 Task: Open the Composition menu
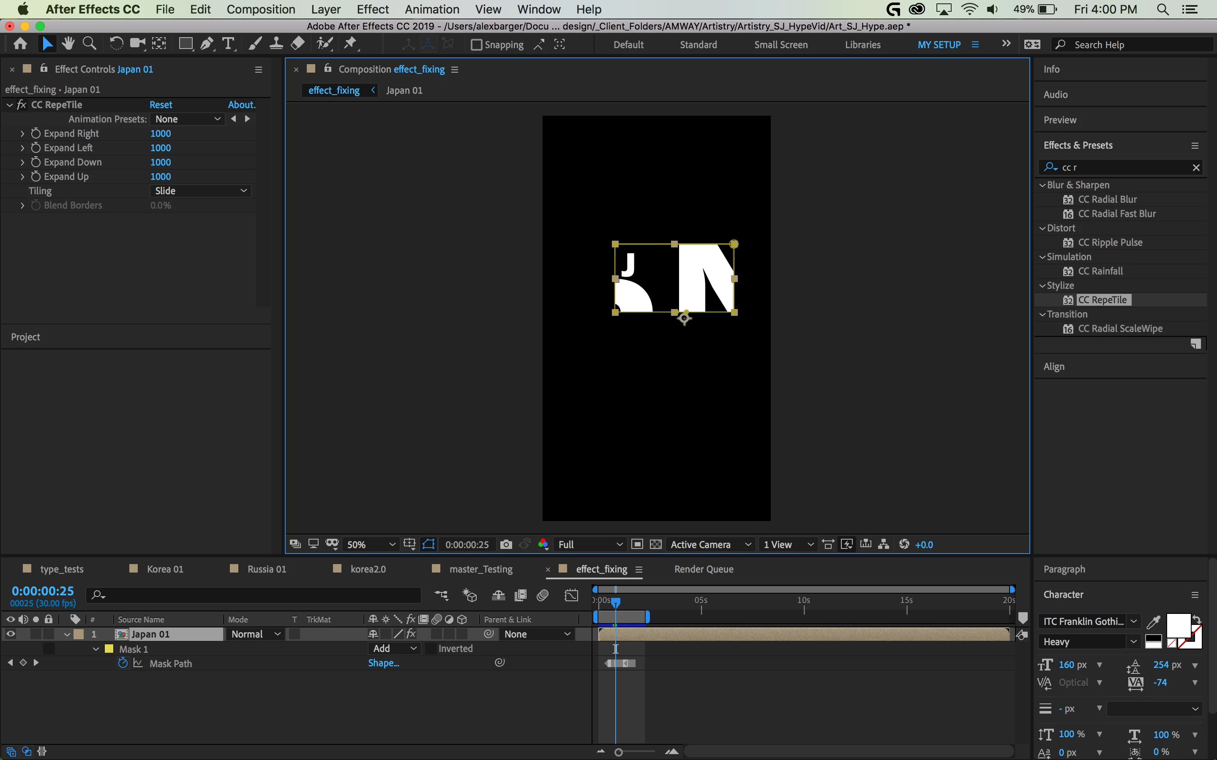tap(260, 9)
